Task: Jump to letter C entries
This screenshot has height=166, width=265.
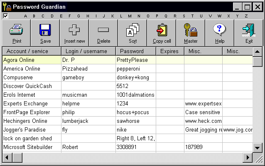Action: (43, 16)
